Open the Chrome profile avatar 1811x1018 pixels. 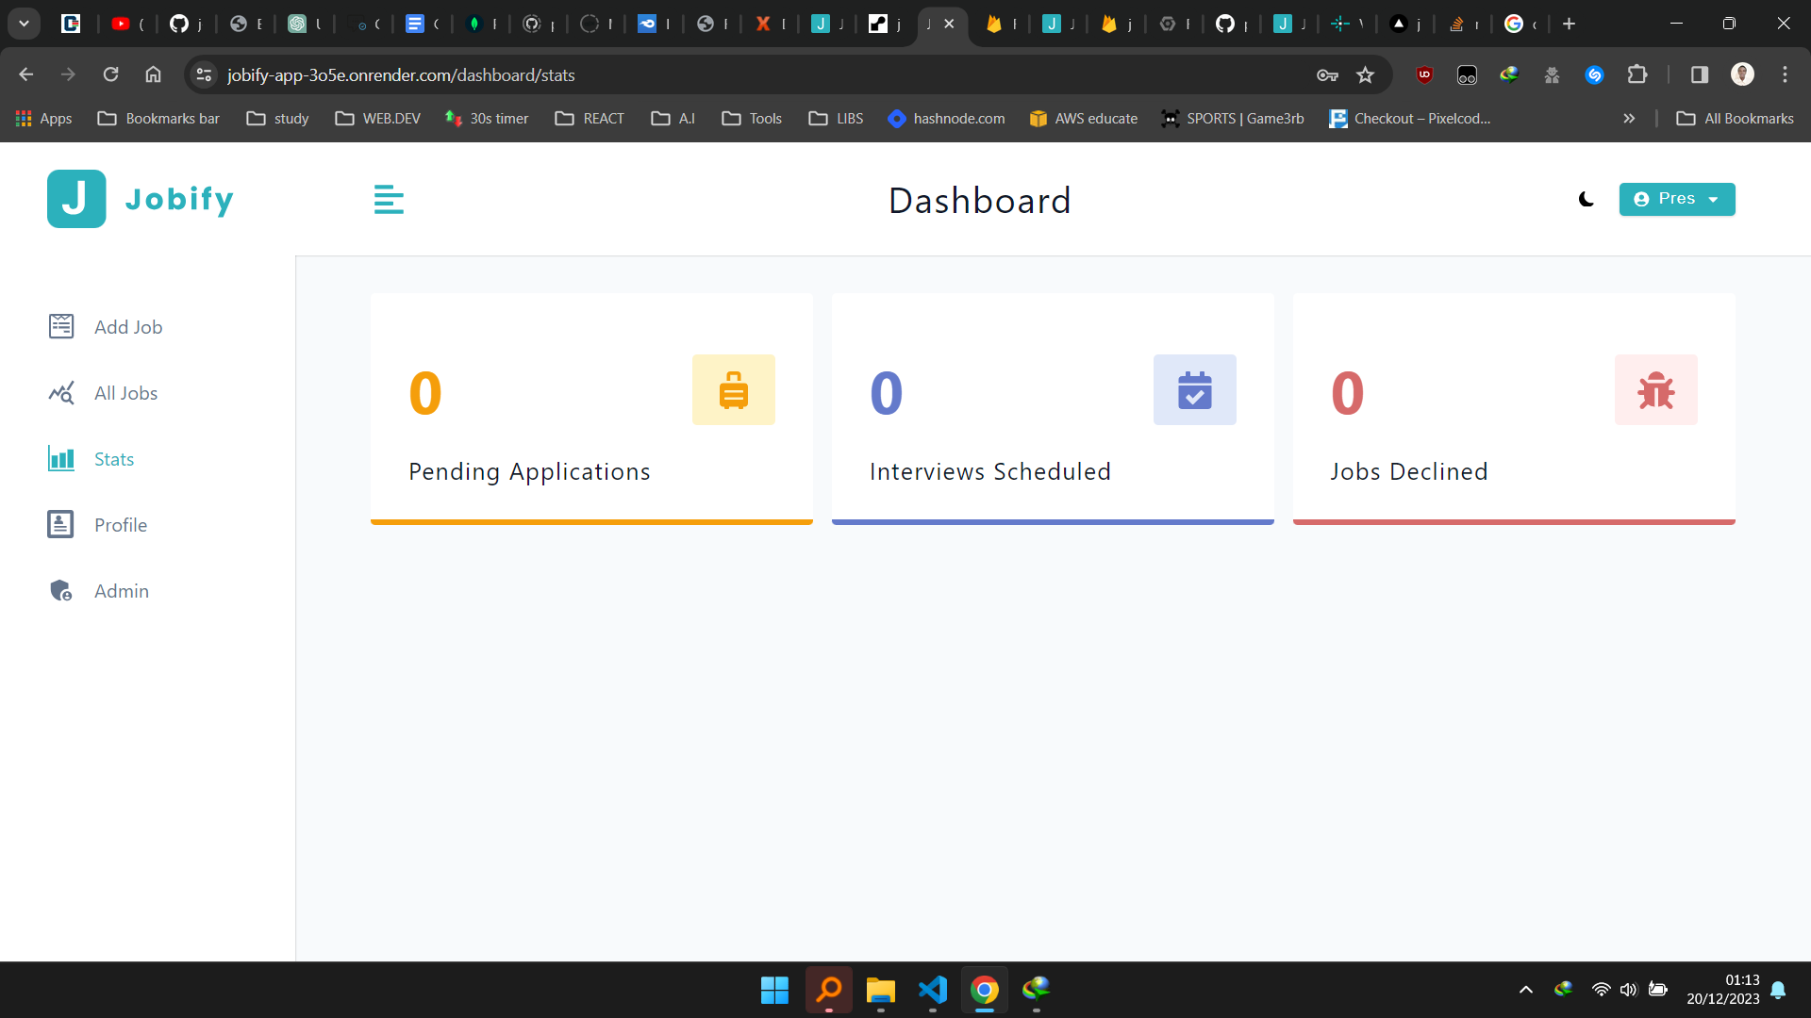1742,75
